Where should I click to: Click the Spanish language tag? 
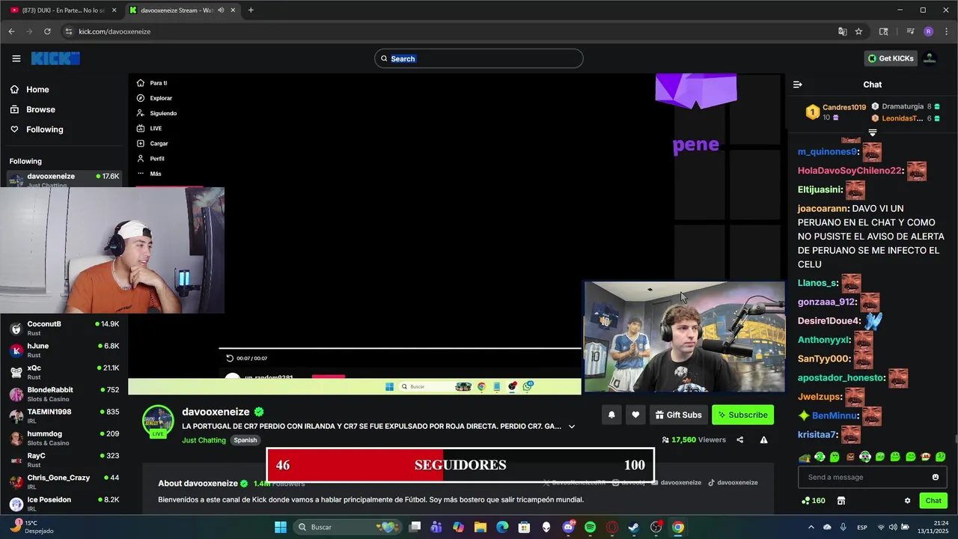click(245, 440)
